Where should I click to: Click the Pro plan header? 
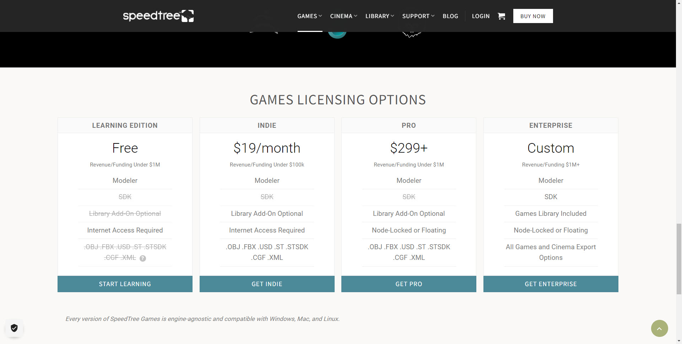click(x=409, y=125)
